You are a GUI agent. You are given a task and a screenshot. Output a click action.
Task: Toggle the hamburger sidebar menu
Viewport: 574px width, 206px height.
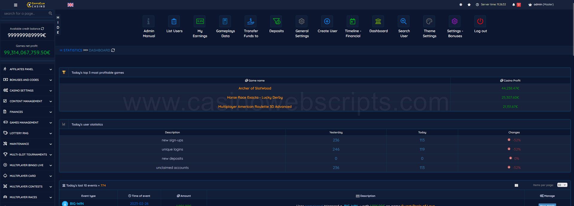pyautogui.click(x=16, y=5)
